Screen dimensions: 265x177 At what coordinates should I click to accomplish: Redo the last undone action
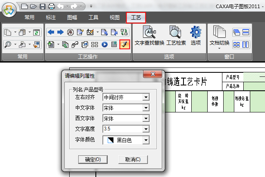(74, 7)
